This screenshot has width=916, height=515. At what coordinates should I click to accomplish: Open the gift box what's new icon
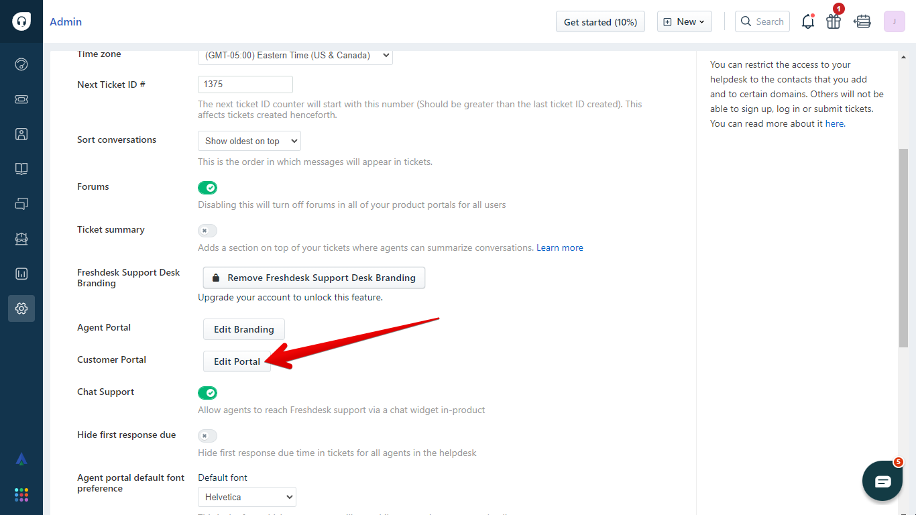click(834, 21)
